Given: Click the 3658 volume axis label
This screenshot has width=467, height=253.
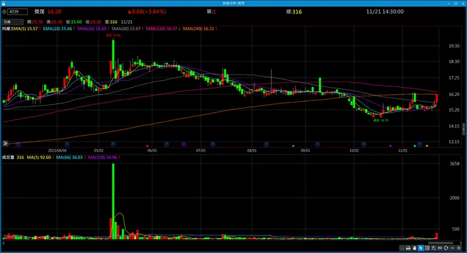Looking at the screenshot, I should point(455,163).
